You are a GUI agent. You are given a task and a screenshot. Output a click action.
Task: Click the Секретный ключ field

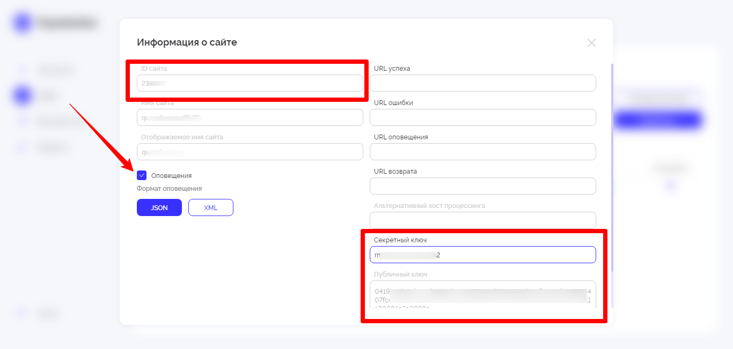tap(482, 255)
